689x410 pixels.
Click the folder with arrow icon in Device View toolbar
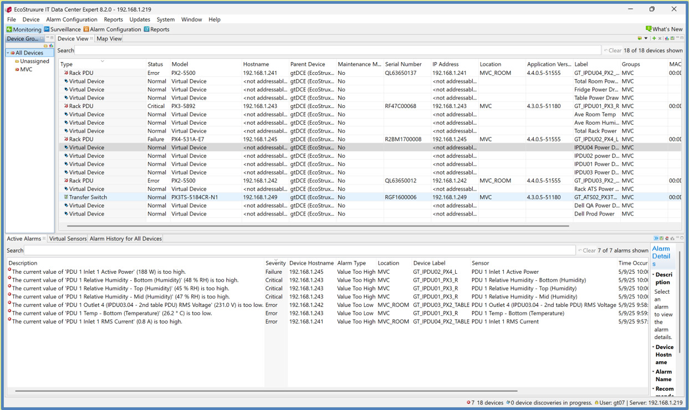[640, 38]
